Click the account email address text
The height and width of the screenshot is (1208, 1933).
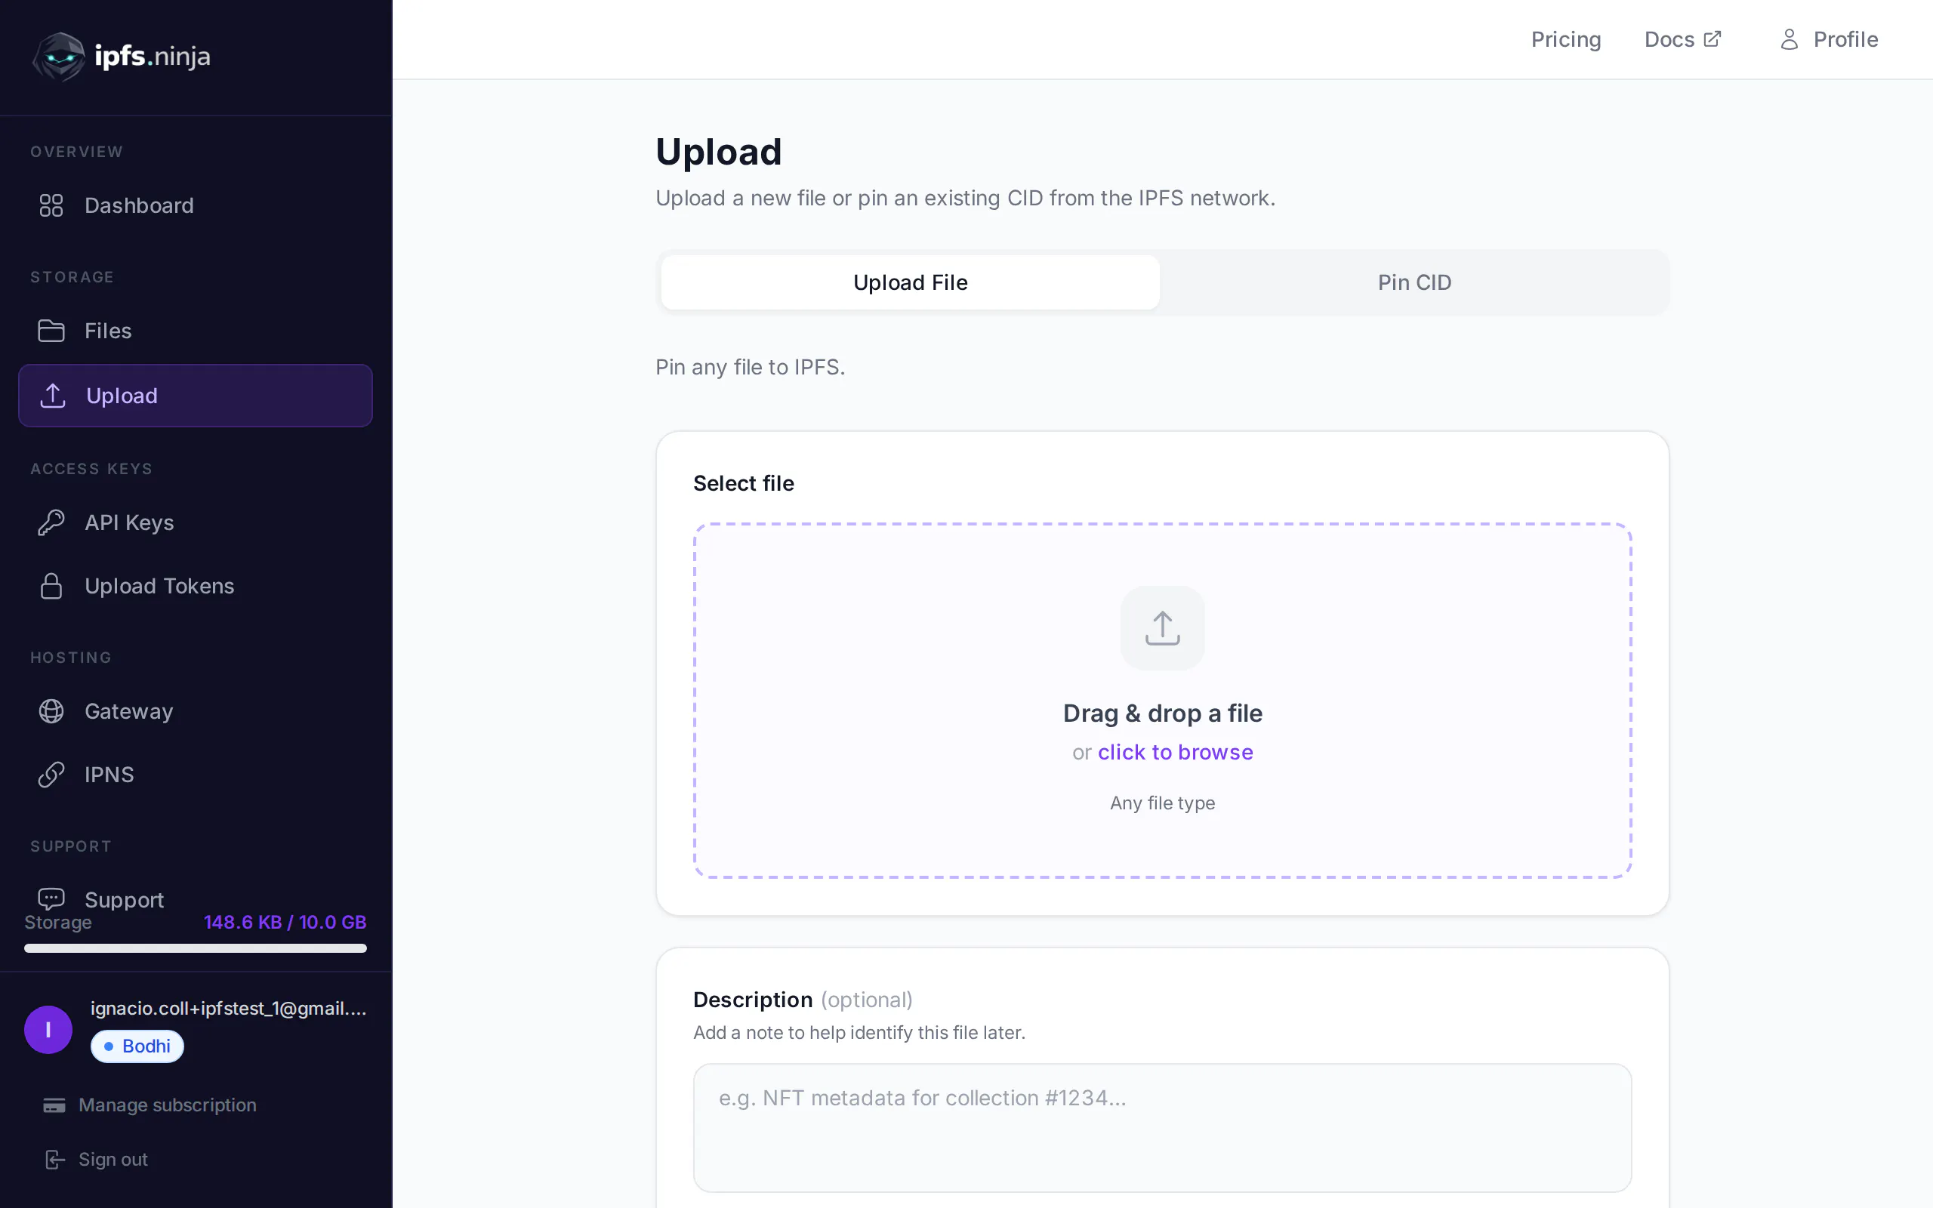click(x=229, y=1008)
